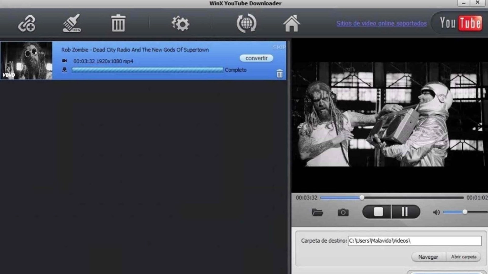Click the Delete trash icon in toolbar
This screenshot has height=274, width=488.
click(x=118, y=23)
